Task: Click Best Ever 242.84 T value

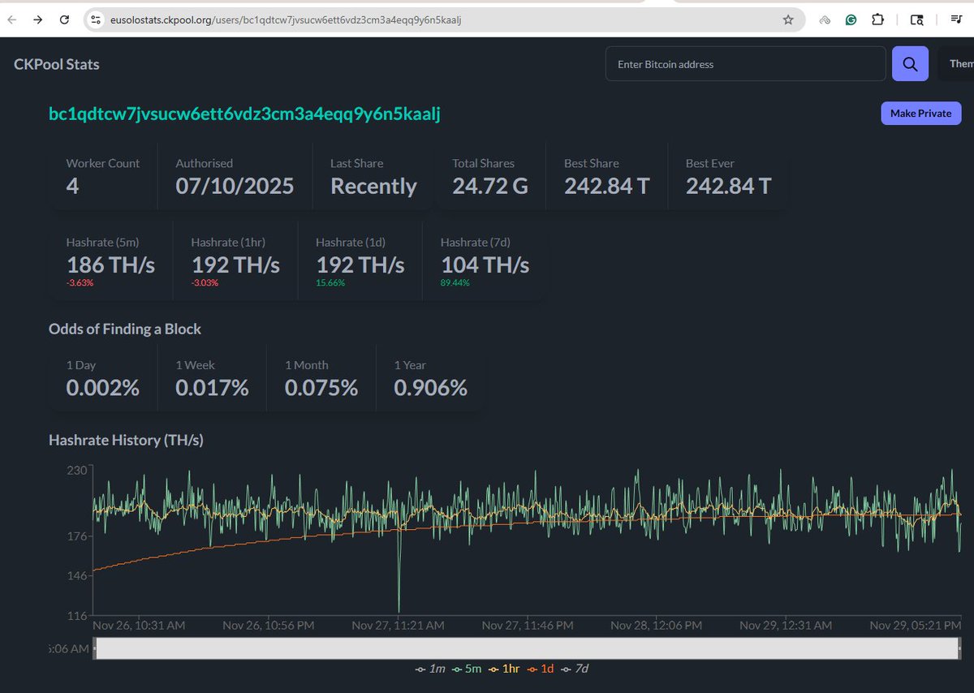Action: click(729, 187)
